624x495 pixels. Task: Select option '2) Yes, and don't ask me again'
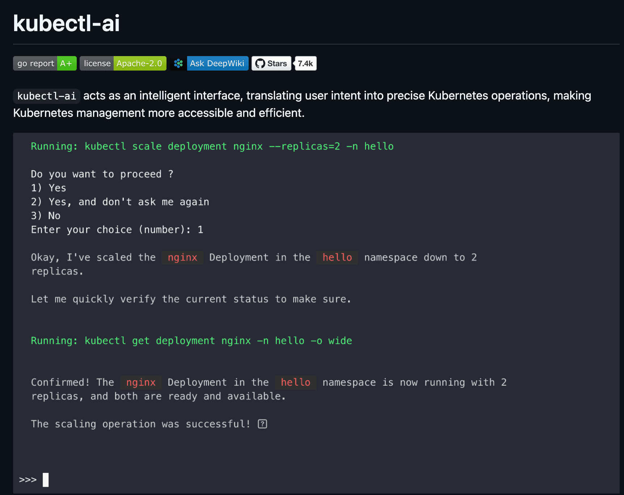(x=120, y=202)
